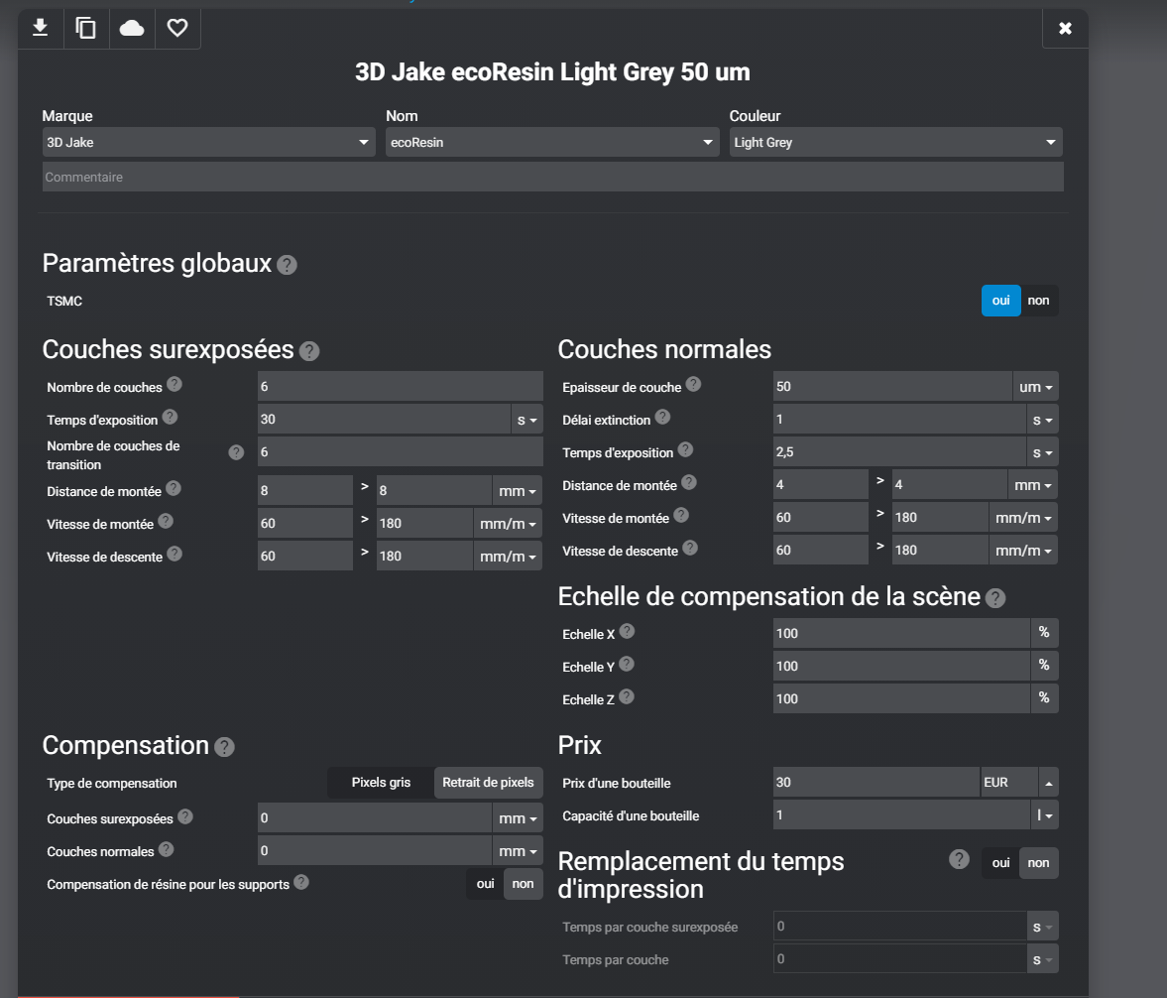Close the resin profile dialog
Image resolution: width=1167 pixels, height=998 pixels.
(1065, 29)
